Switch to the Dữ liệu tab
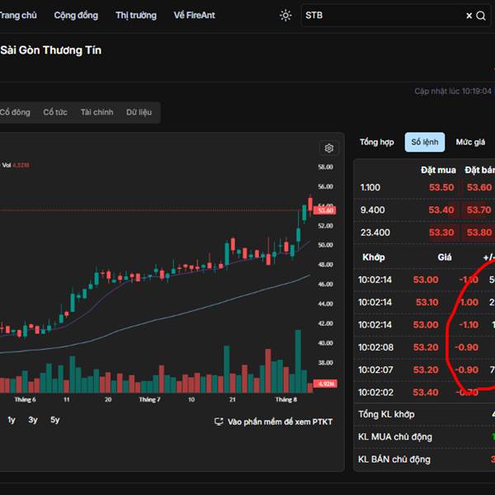 pyautogui.click(x=139, y=112)
